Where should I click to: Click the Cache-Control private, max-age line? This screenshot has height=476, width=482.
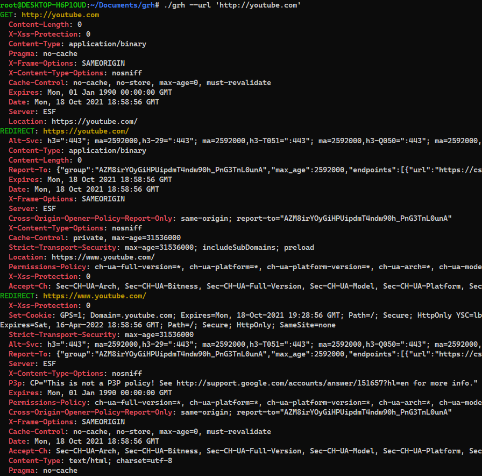[x=95, y=238]
